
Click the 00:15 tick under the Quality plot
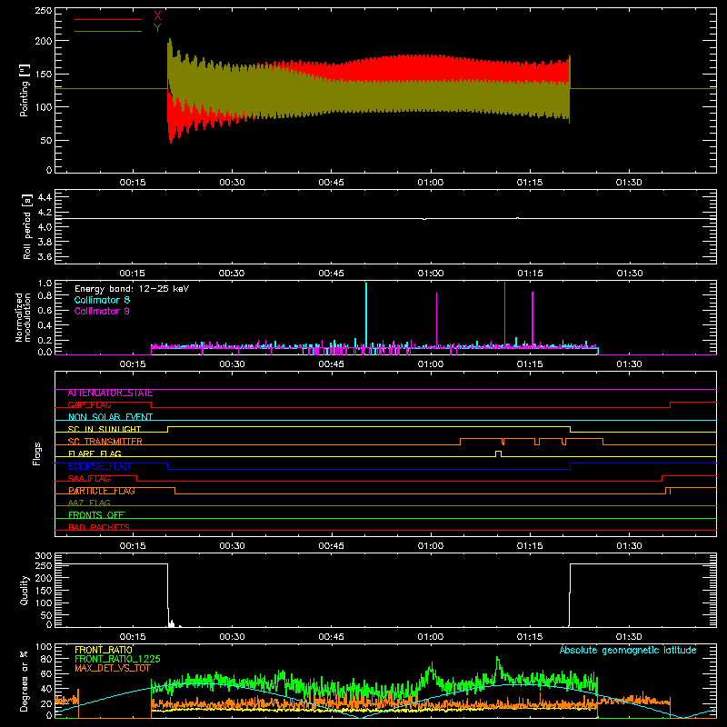[133, 637]
